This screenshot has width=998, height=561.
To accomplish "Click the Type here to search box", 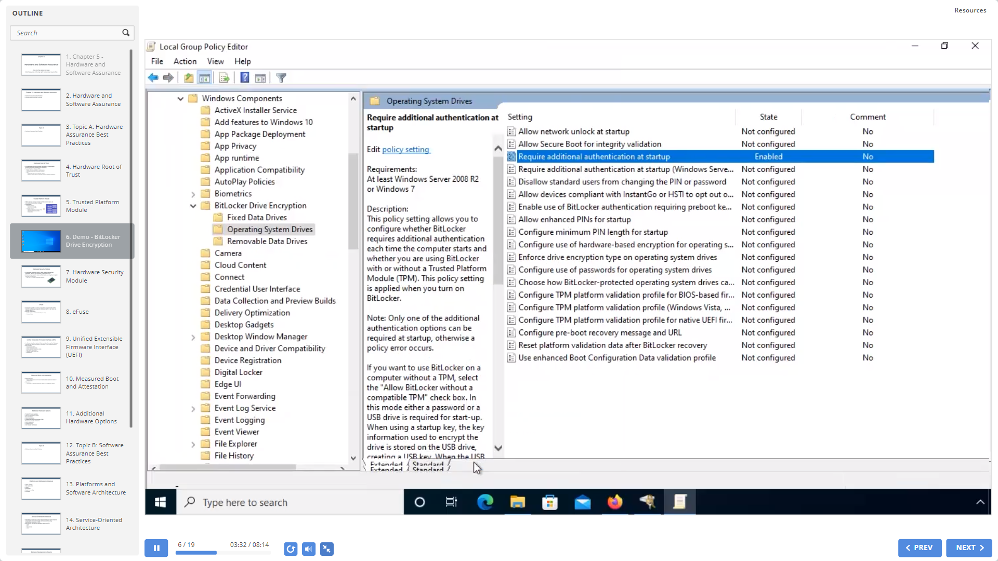I will (x=290, y=502).
